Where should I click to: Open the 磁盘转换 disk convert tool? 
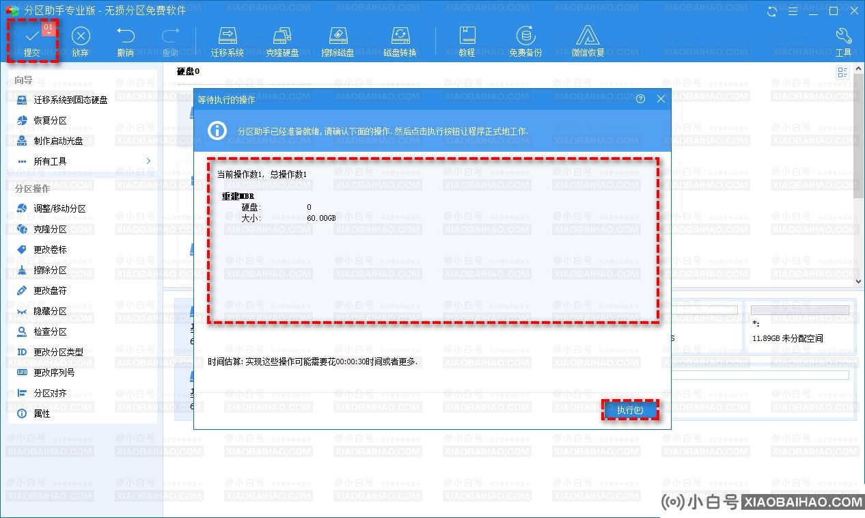click(400, 41)
